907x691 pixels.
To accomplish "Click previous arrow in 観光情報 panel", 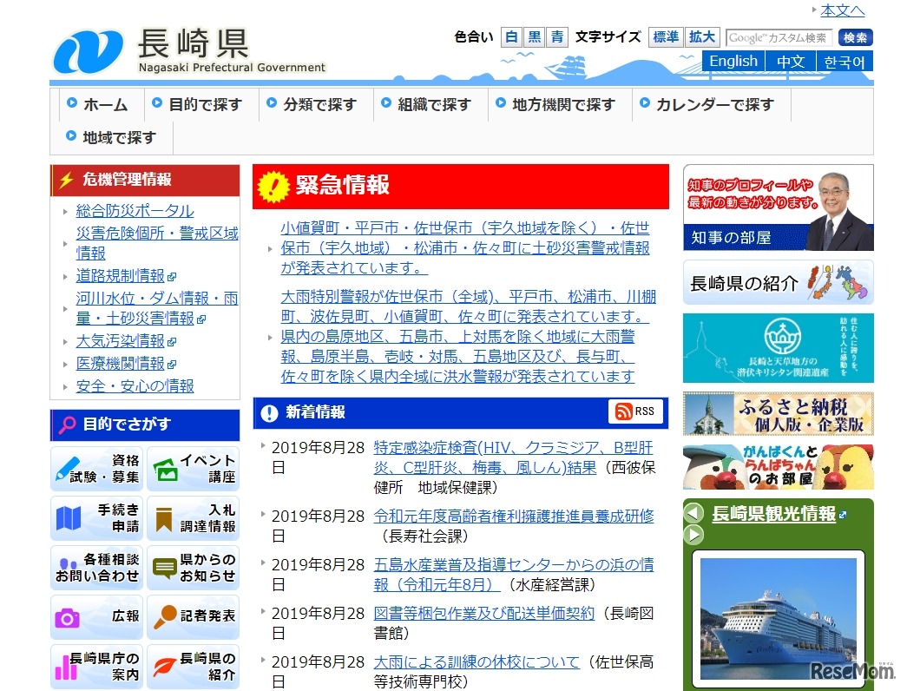I will pyautogui.click(x=693, y=513).
